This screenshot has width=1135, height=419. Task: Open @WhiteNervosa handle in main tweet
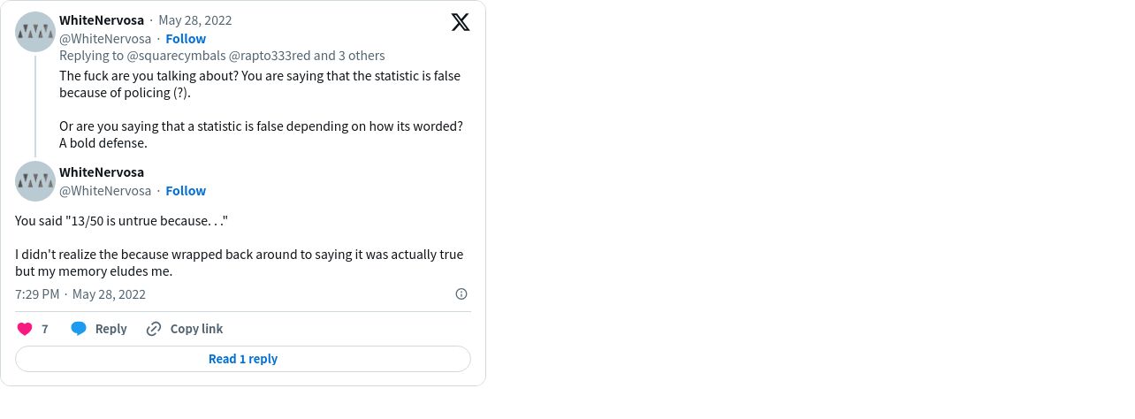(105, 191)
